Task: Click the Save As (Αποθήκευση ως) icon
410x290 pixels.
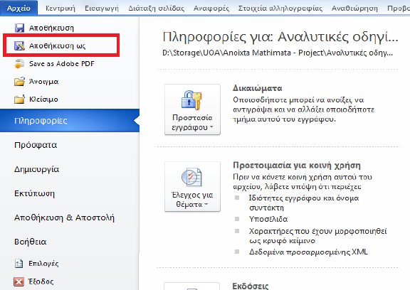Action: click(x=19, y=45)
